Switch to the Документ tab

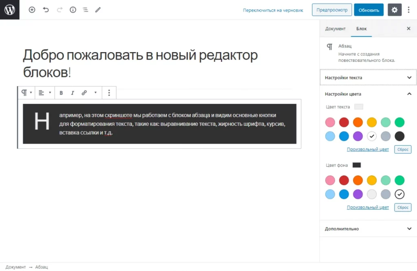coord(335,28)
